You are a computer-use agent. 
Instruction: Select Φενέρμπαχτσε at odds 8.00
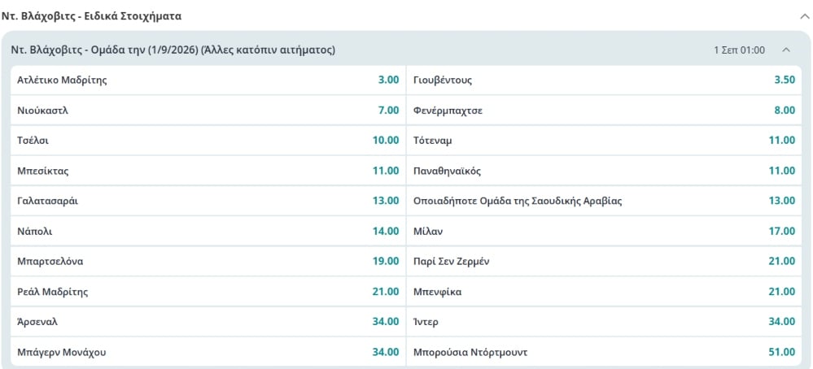click(604, 111)
